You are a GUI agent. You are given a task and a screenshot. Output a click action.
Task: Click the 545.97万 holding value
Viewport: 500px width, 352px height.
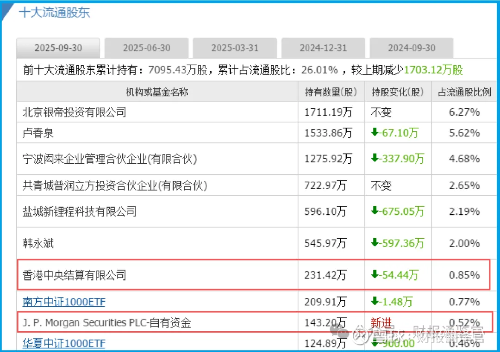(325, 243)
